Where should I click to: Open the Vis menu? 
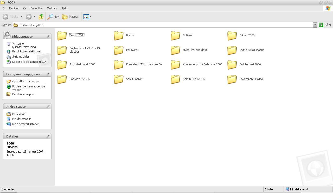point(25,8)
